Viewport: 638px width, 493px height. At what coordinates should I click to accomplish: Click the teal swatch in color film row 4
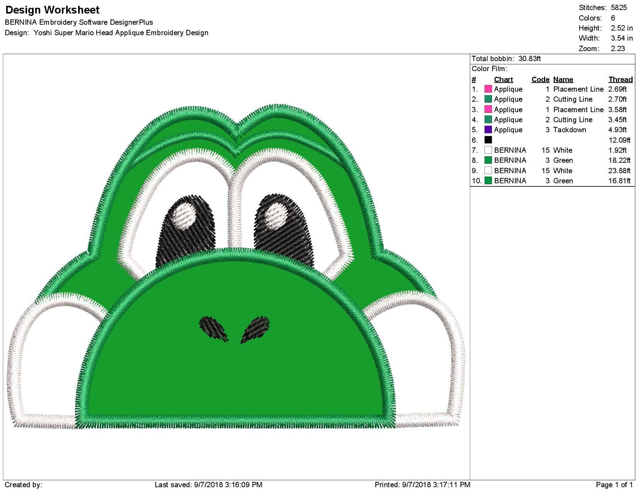488,120
